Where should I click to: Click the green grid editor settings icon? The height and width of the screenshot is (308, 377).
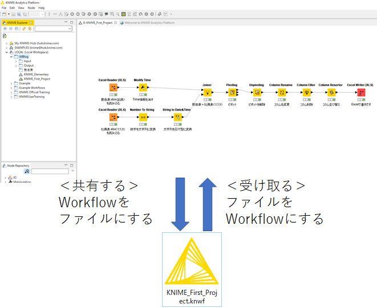pyautogui.click(x=123, y=14)
